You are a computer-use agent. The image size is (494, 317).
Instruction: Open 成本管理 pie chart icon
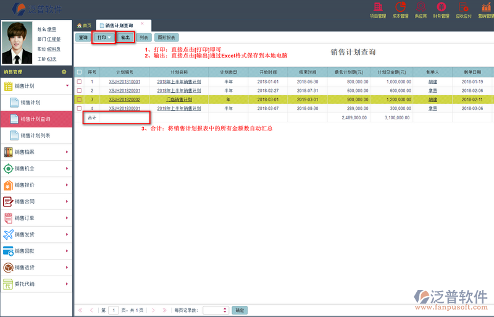400,8
